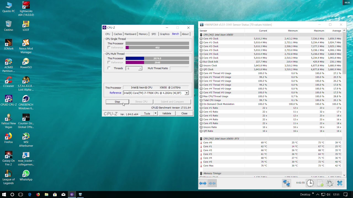Viewport: 353px width, 198px height.
Task: Stop the CPU-Z benchmark
Action: [117, 102]
